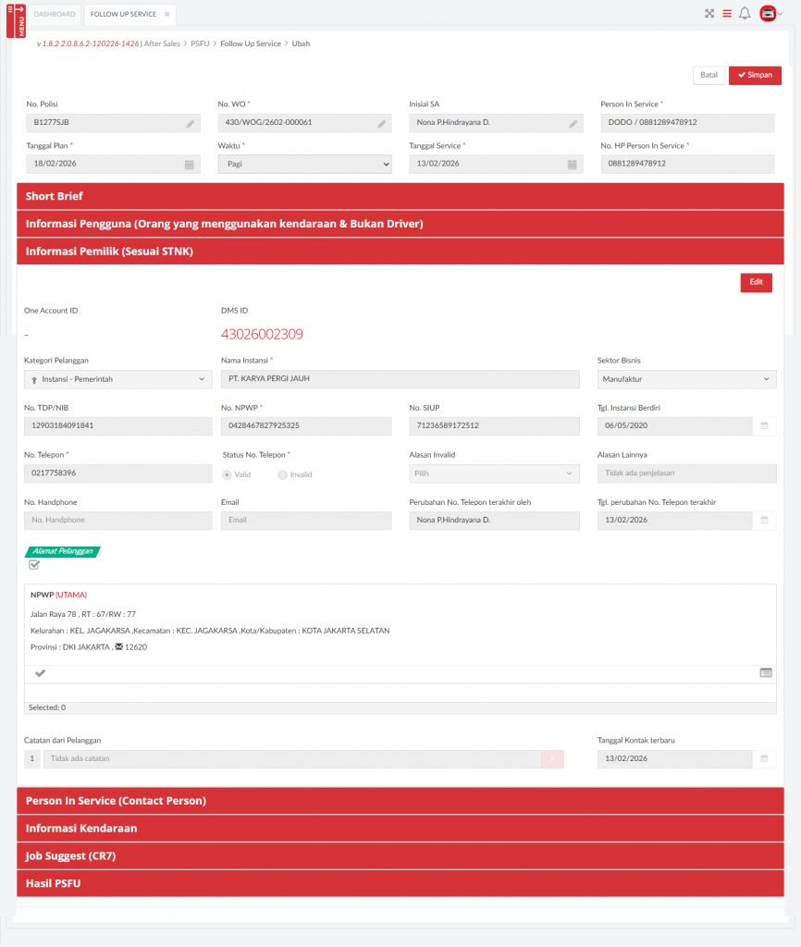
Task: Open the red MENU sidebar icon
Action: tap(16, 18)
